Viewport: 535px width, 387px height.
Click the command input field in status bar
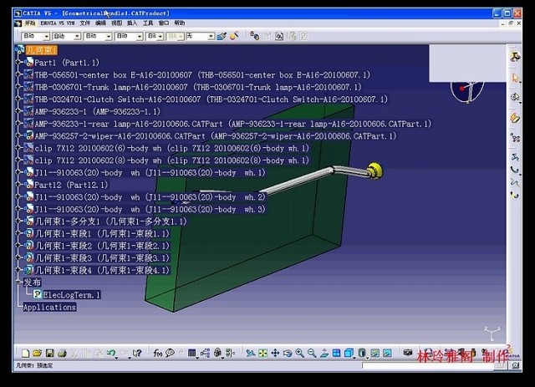coord(427,365)
